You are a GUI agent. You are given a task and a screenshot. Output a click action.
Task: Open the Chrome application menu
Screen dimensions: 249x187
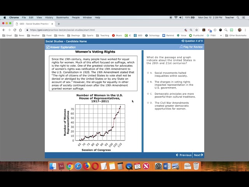(14, 18)
